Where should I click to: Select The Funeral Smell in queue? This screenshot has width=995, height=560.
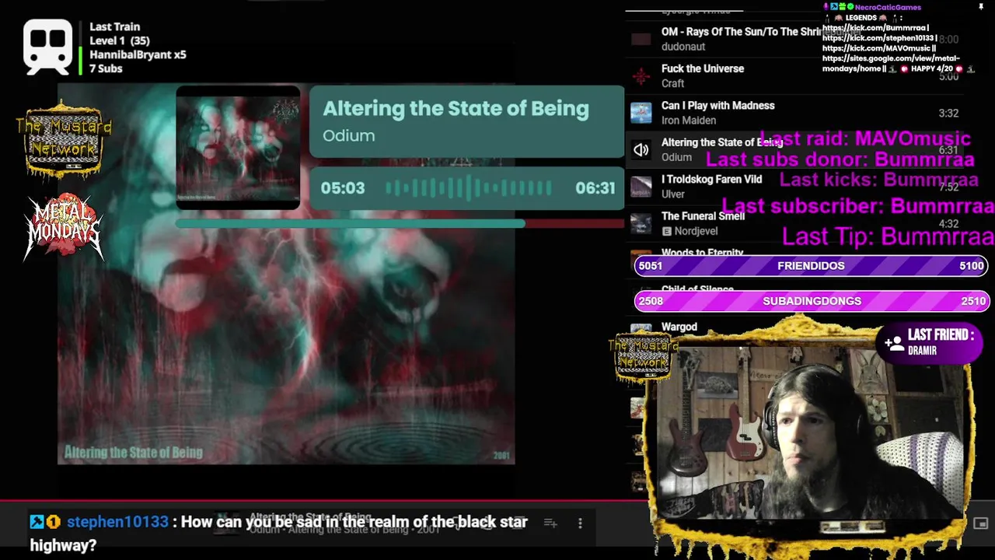(793, 223)
